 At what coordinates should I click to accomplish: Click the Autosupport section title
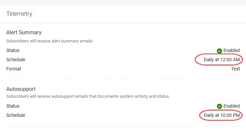click(21, 89)
